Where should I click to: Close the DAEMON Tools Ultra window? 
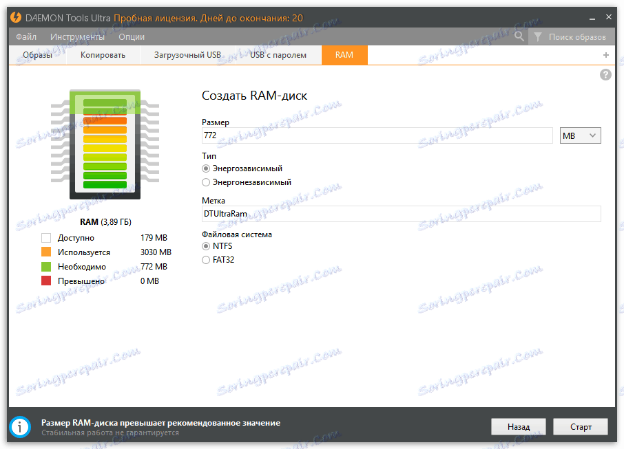(608, 17)
